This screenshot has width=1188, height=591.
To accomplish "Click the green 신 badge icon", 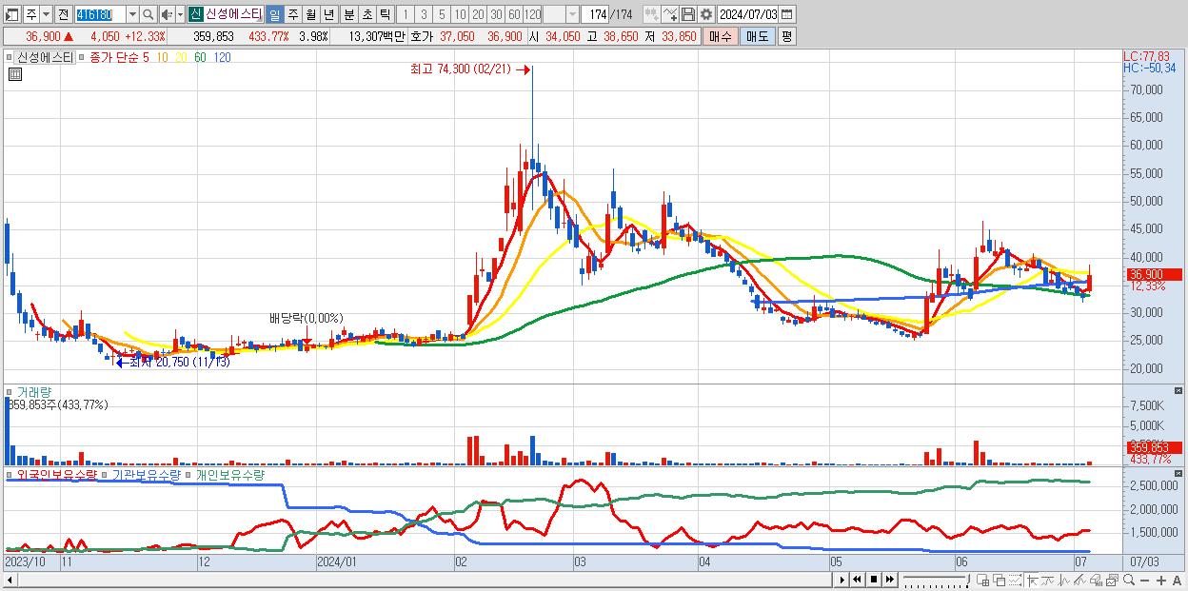I will [195, 14].
